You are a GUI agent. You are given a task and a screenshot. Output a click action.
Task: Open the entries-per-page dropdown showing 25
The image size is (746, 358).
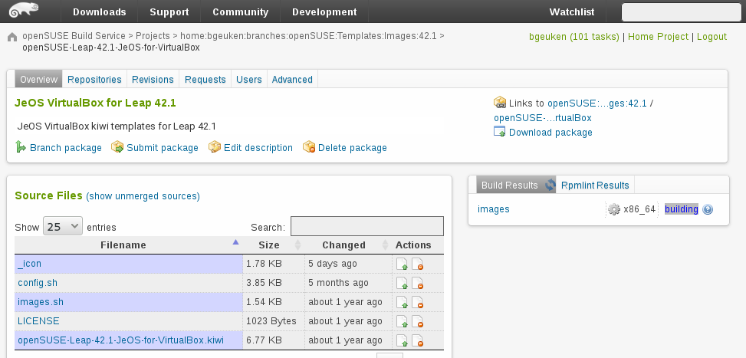pos(63,227)
